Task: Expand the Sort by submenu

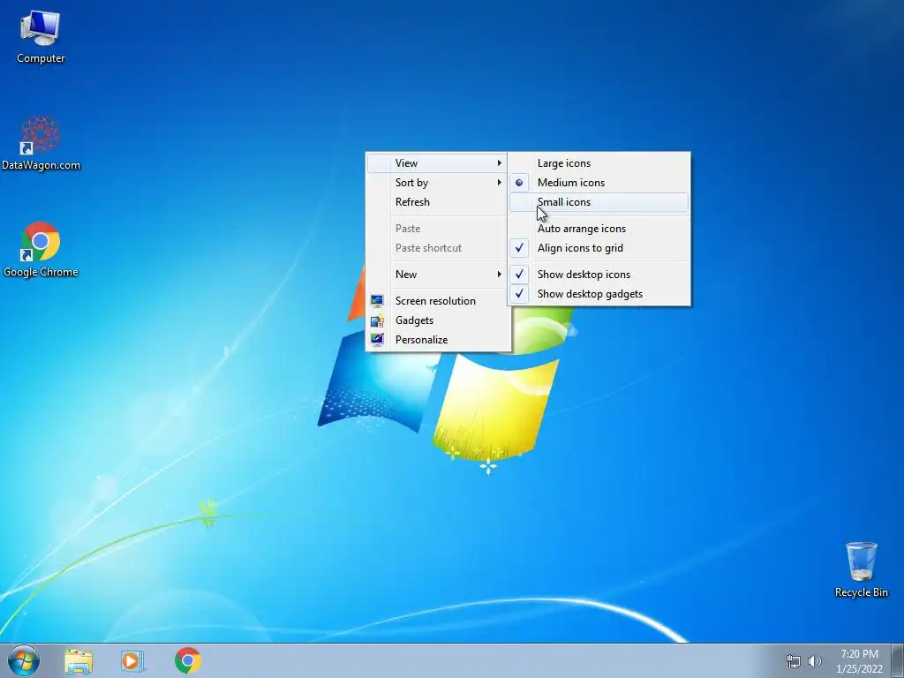Action: (x=438, y=183)
